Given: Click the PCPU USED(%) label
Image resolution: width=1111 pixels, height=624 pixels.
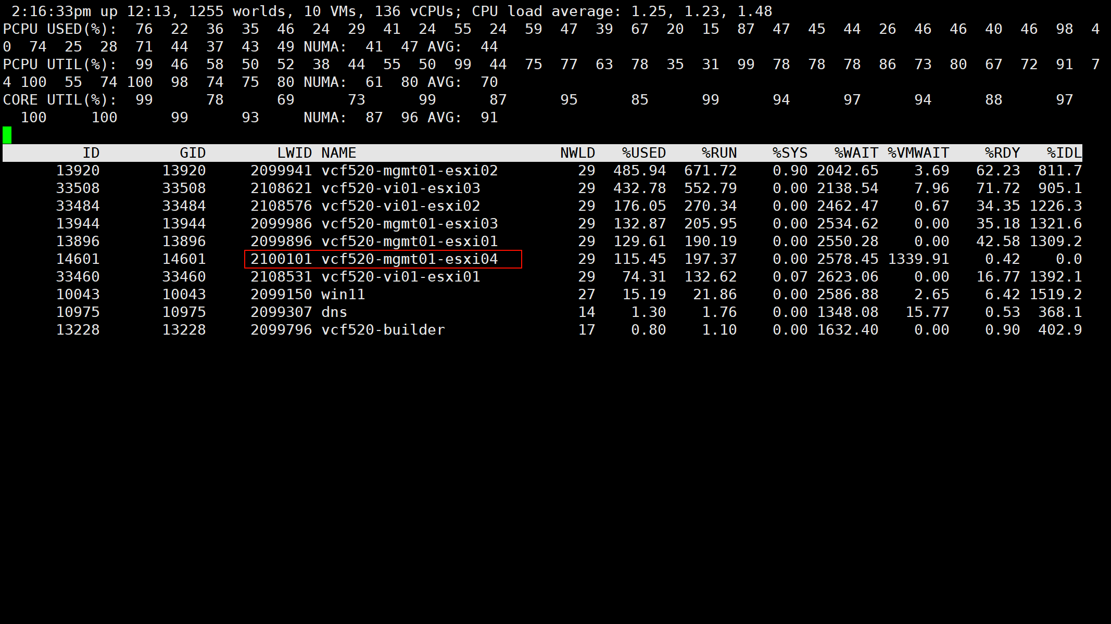Looking at the screenshot, I should (60, 29).
